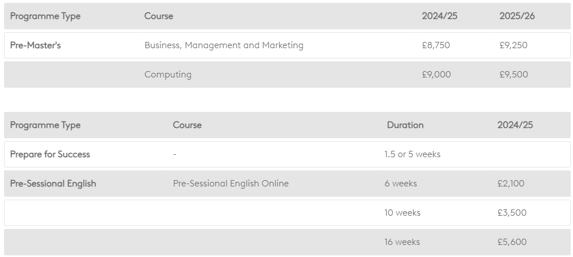
Task: Click the bold Pre-Sessional English programme type
Action: (x=53, y=184)
